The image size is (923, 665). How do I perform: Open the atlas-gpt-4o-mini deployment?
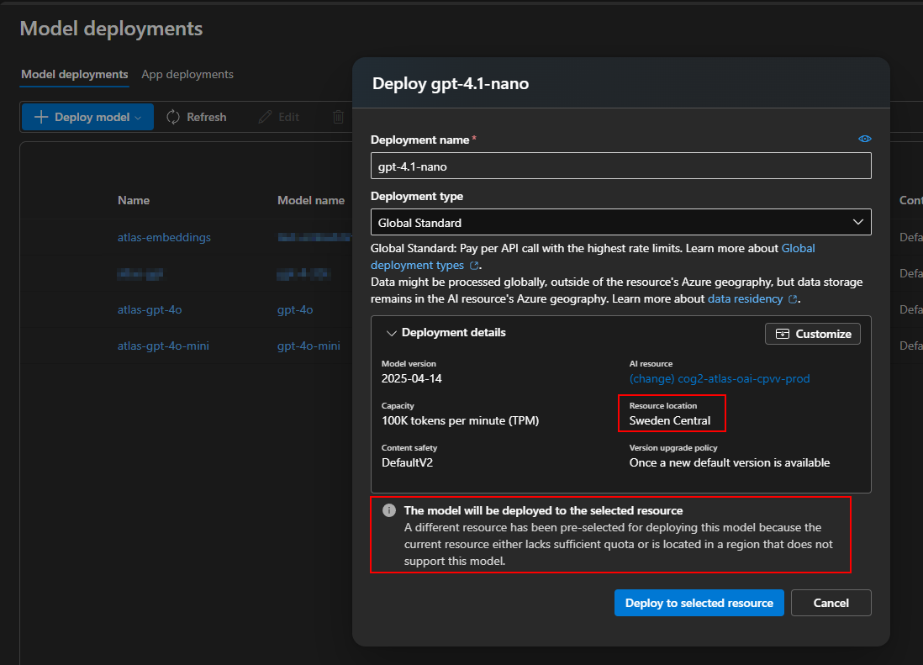(163, 346)
